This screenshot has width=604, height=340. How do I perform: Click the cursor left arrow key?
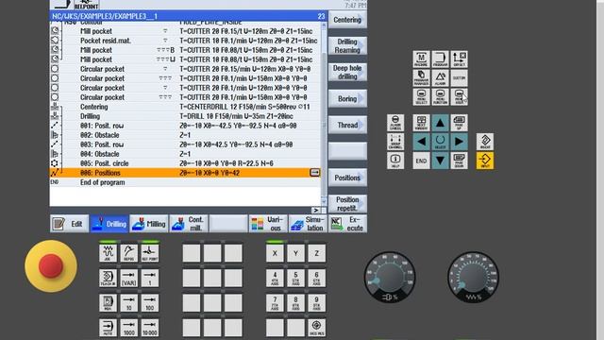tap(422, 142)
